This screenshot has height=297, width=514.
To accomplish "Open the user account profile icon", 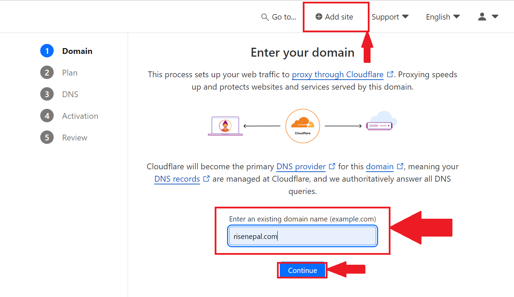I will (x=482, y=16).
